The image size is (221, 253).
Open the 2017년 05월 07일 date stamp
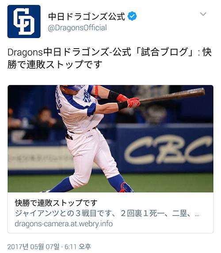pos(33,246)
